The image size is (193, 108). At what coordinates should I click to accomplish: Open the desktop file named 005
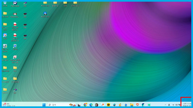point(25,37)
